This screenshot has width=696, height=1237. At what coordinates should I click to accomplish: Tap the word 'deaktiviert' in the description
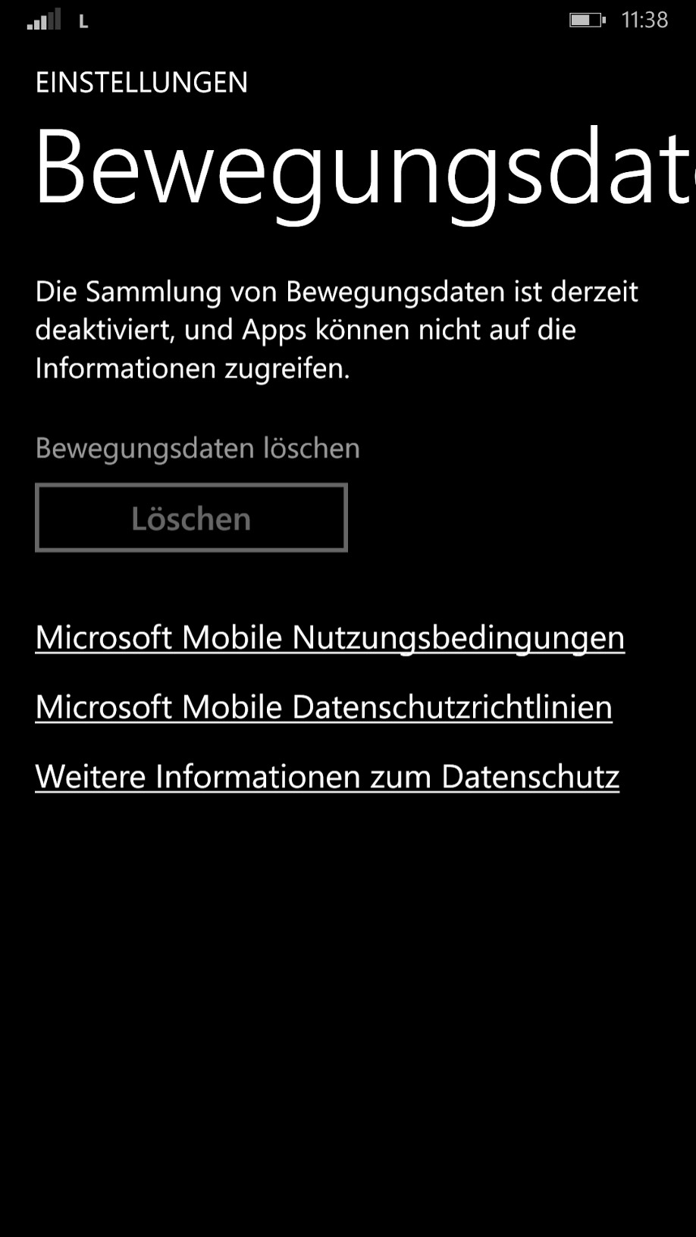coord(105,330)
